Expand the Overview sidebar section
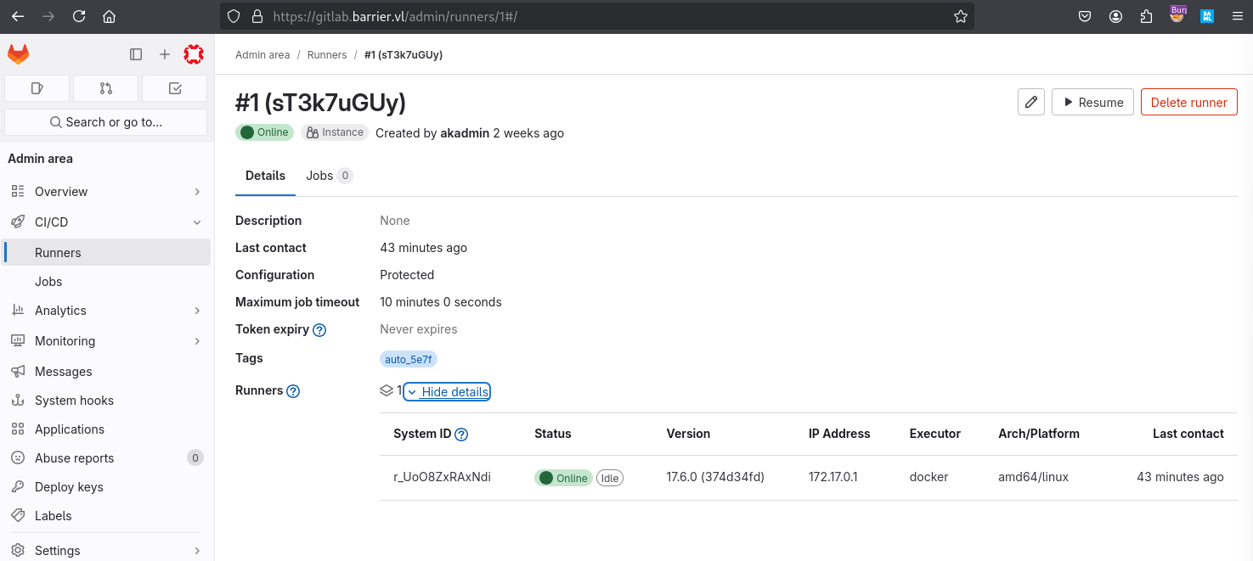 pyautogui.click(x=107, y=192)
